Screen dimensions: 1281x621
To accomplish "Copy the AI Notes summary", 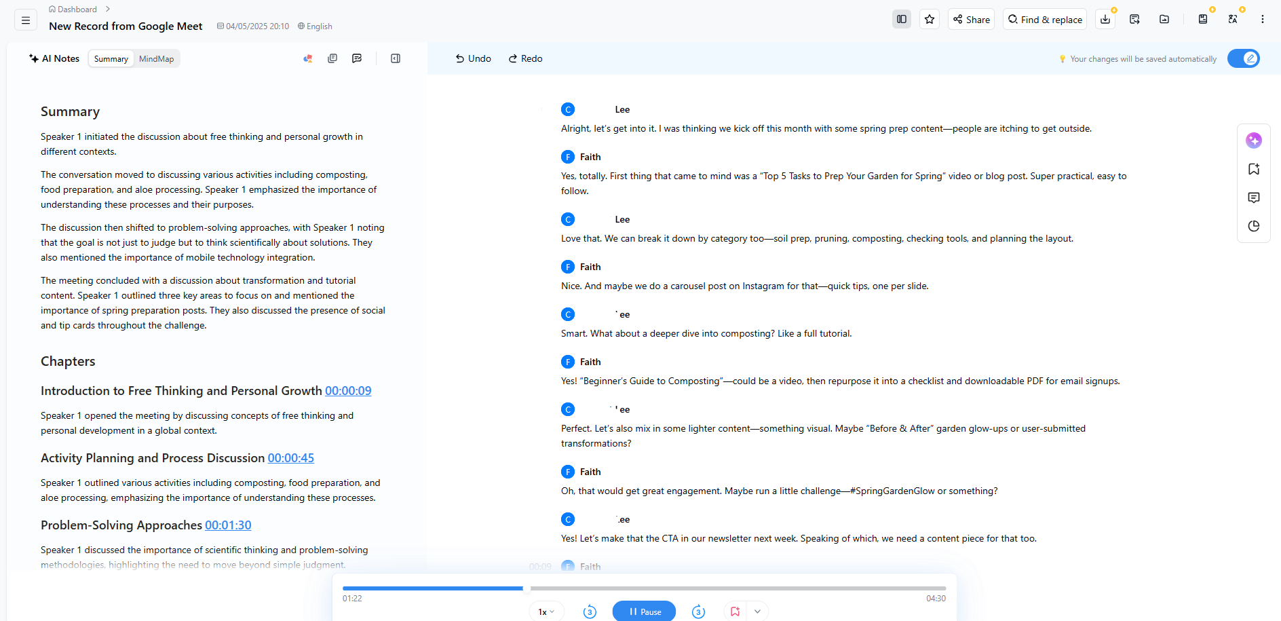I will pos(332,58).
